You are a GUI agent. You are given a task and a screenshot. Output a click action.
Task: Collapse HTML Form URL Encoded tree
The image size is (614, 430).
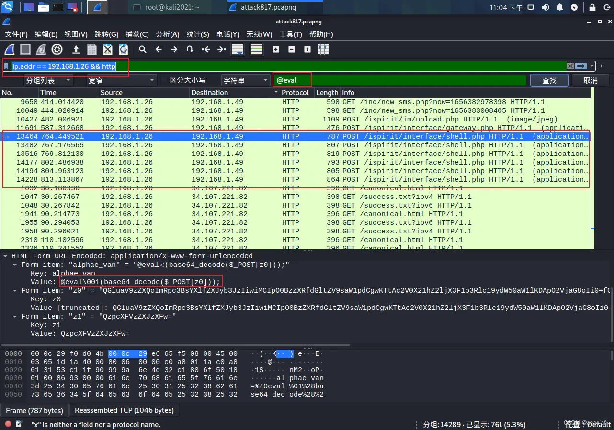(6, 256)
